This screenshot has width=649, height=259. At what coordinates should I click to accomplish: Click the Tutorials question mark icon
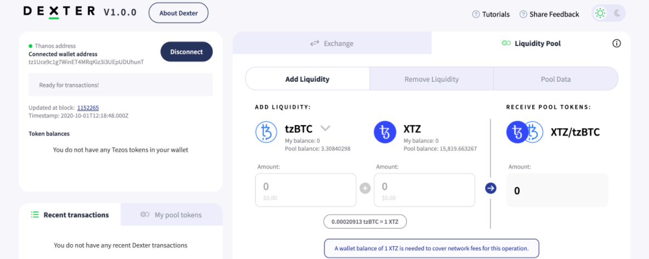476,14
